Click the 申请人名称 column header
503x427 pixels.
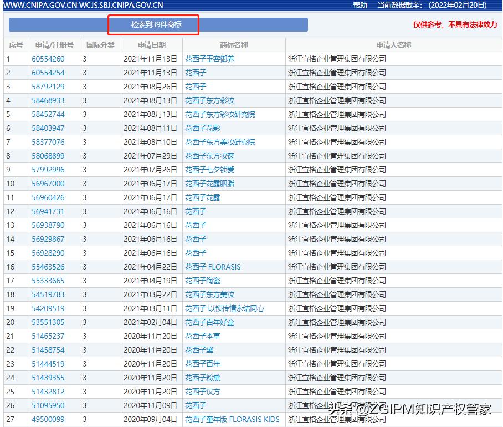[394, 45]
